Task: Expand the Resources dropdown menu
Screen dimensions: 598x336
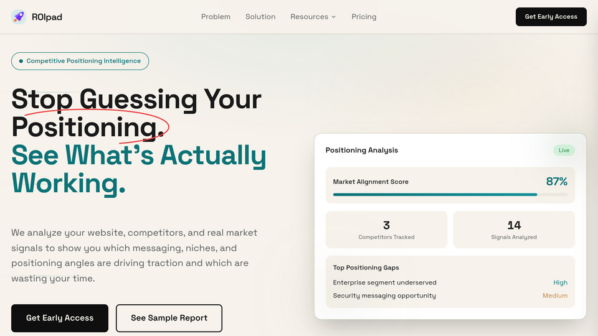Action: pos(313,17)
